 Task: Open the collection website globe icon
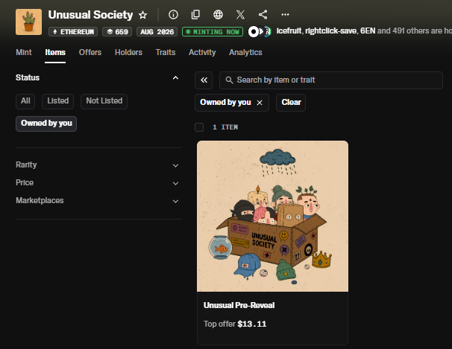[x=218, y=14]
